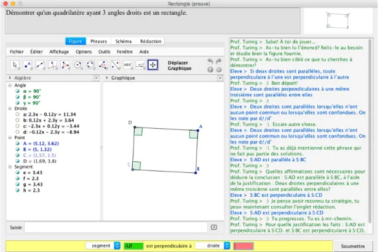Screen dimensions: 380x252
Task: Select the Circle with center tool
Action: (x=78, y=65)
